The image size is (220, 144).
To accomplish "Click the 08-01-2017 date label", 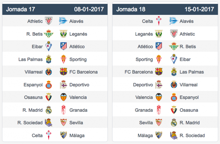I will (89, 10).
